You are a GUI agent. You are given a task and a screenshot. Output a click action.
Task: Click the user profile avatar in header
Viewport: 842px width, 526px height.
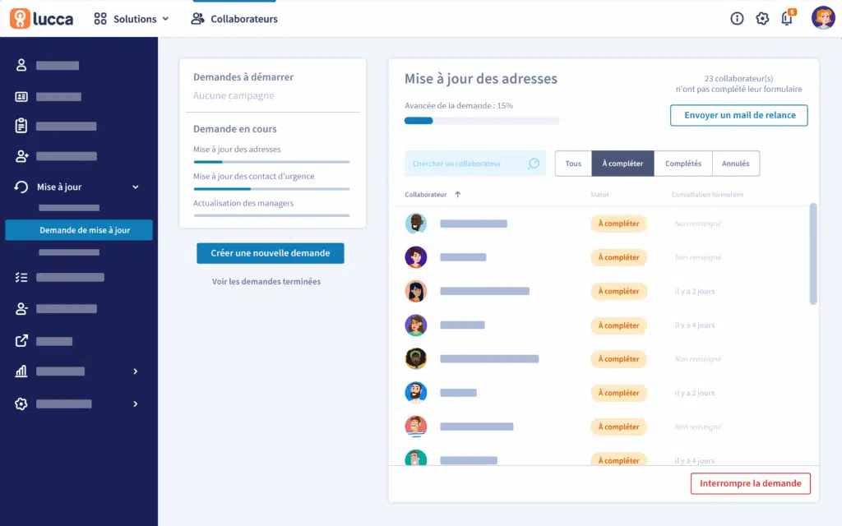822,18
